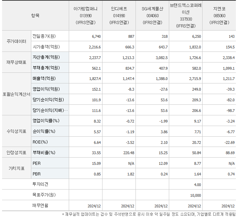This screenshot has width=239, height=217.
Task: Select total liabilities value 834.7
Action: tap(130, 68)
